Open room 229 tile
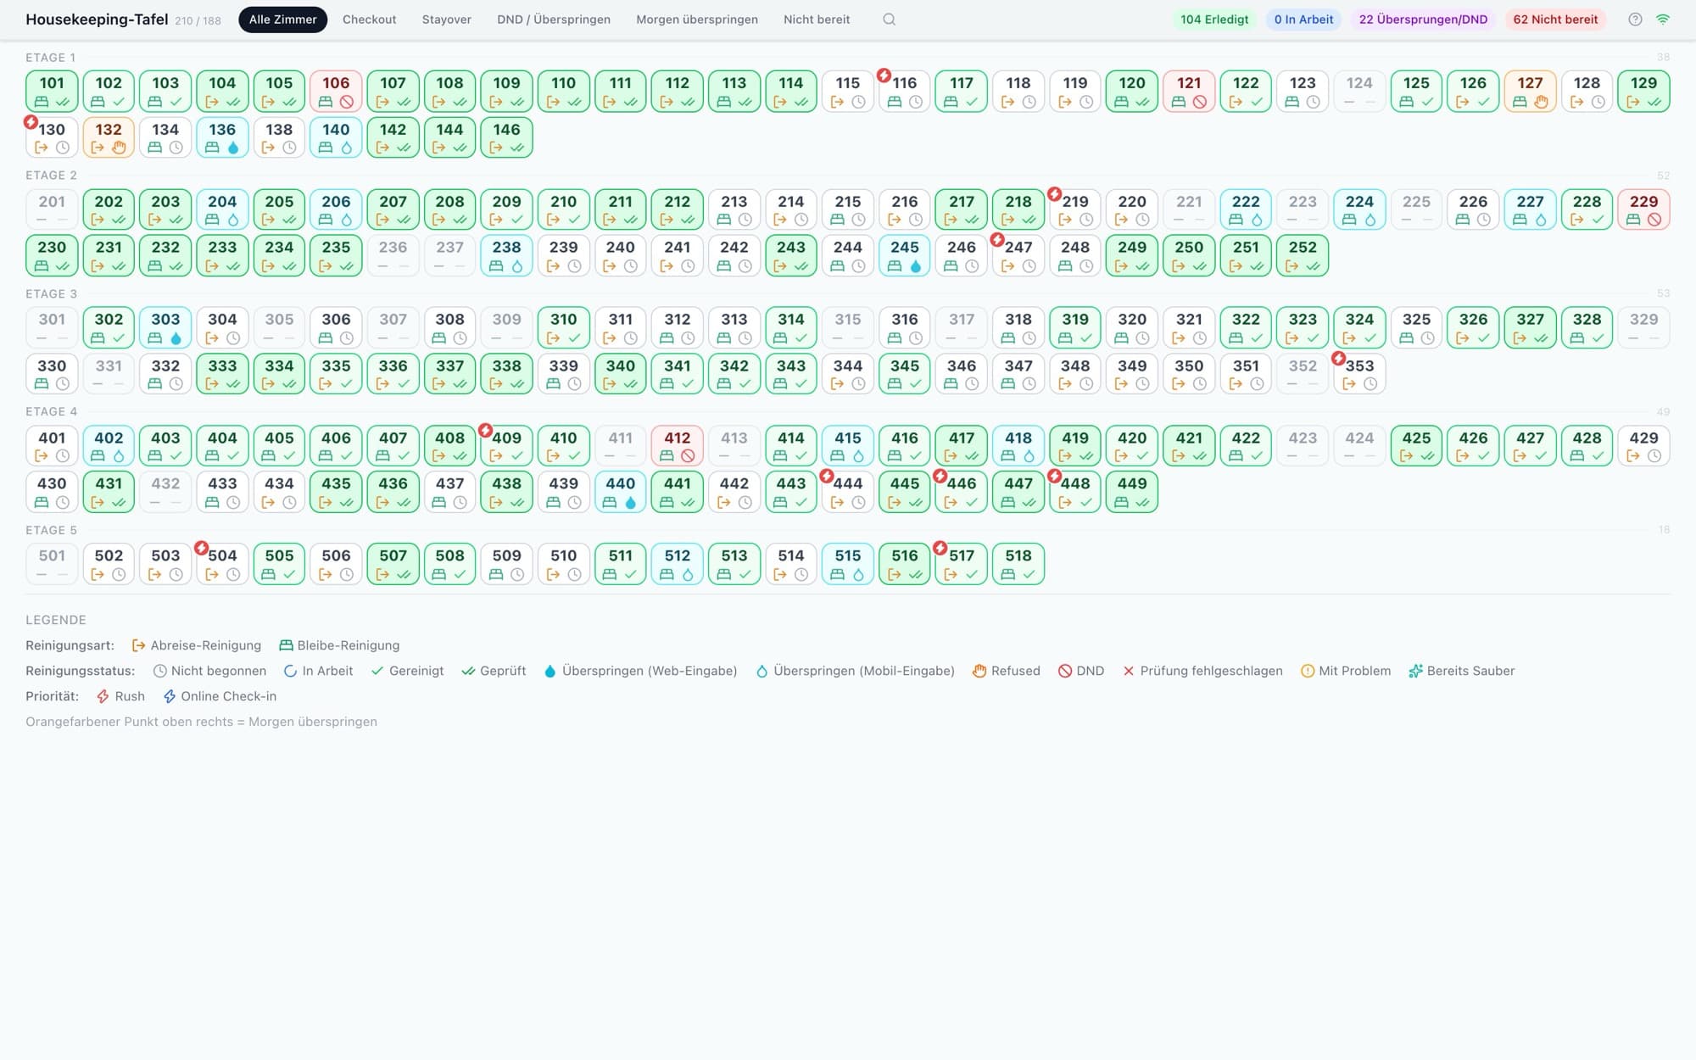The image size is (1696, 1060). pyautogui.click(x=1643, y=209)
